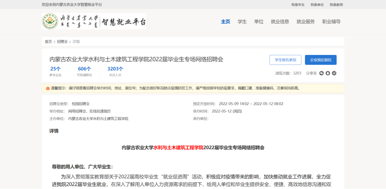
Task: Go to 首页 in the breadcrumb
Action: point(48,42)
